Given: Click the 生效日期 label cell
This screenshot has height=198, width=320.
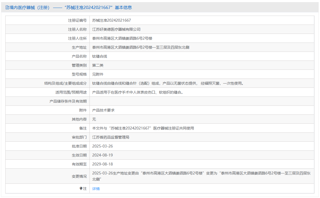Looking at the screenshot, I should click(48, 155).
